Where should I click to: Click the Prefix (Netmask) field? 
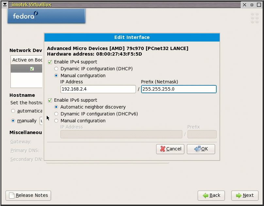click(x=179, y=89)
